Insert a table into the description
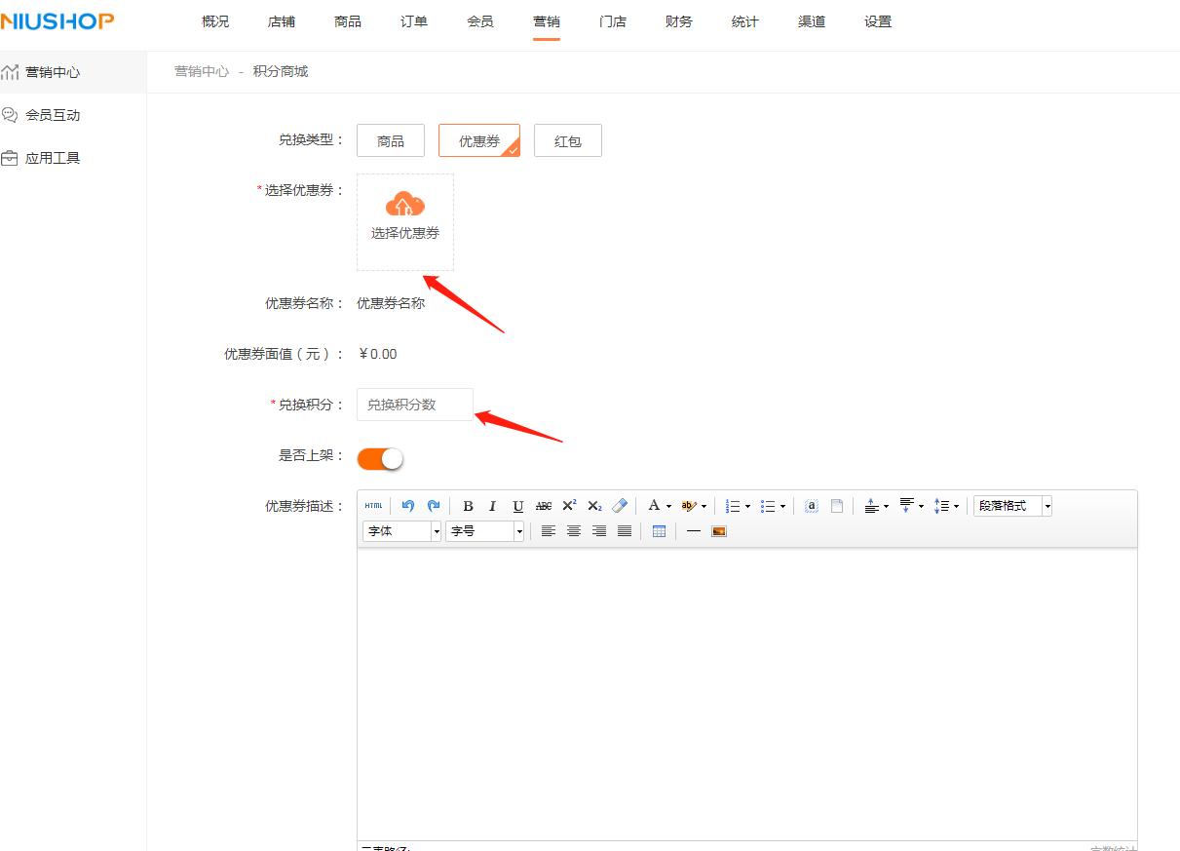The width and height of the screenshot is (1180, 851). tap(659, 531)
